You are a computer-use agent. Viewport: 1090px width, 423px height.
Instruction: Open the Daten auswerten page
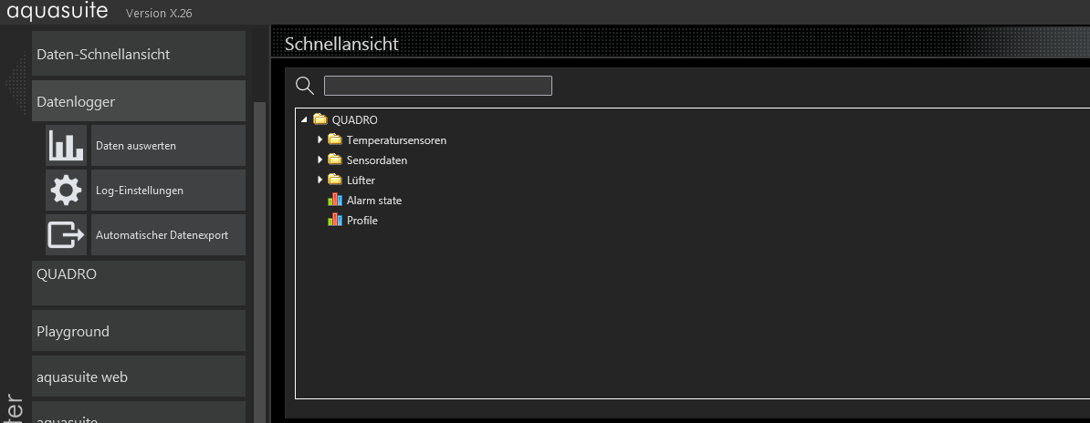pyautogui.click(x=168, y=146)
